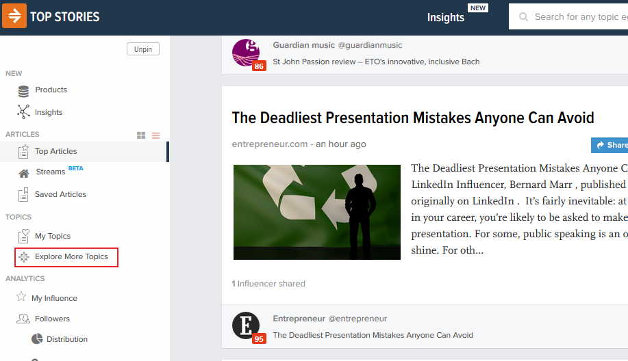Click Guardian music avatar
The width and height of the screenshot is (628, 361).
(245, 53)
